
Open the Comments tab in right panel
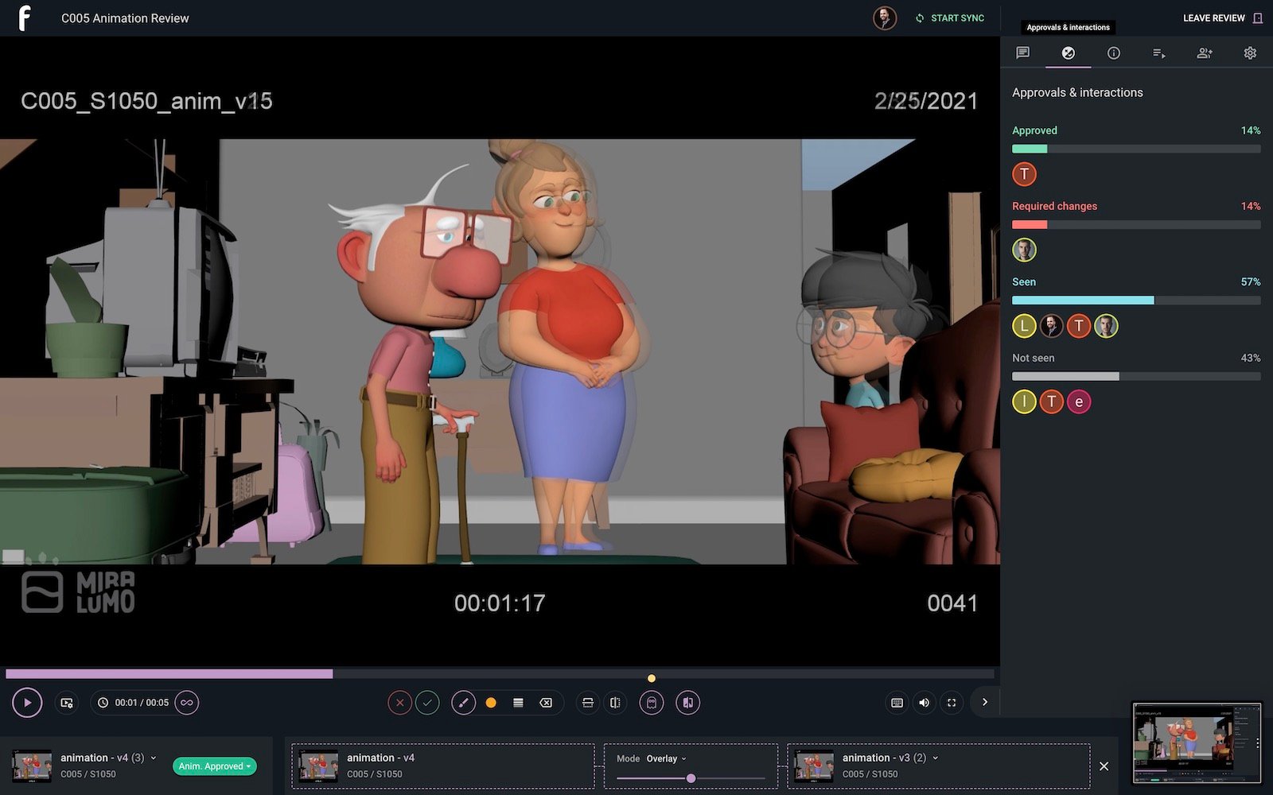click(1023, 52)
